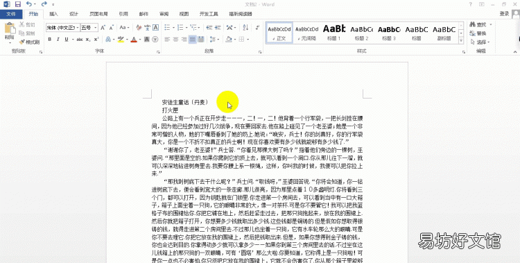Switch to 视图 View tab
This screenshot has width=520, height=263.
point(184,14)
